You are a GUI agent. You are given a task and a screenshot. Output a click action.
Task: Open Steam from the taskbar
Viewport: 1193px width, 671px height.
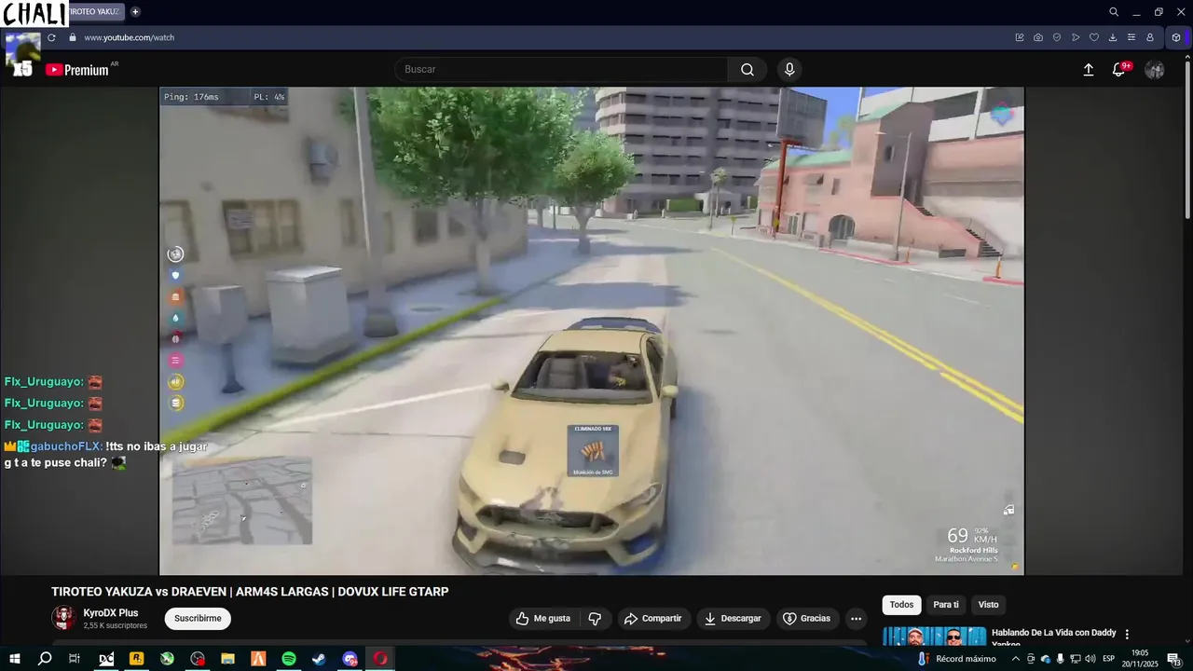(319, 659)
